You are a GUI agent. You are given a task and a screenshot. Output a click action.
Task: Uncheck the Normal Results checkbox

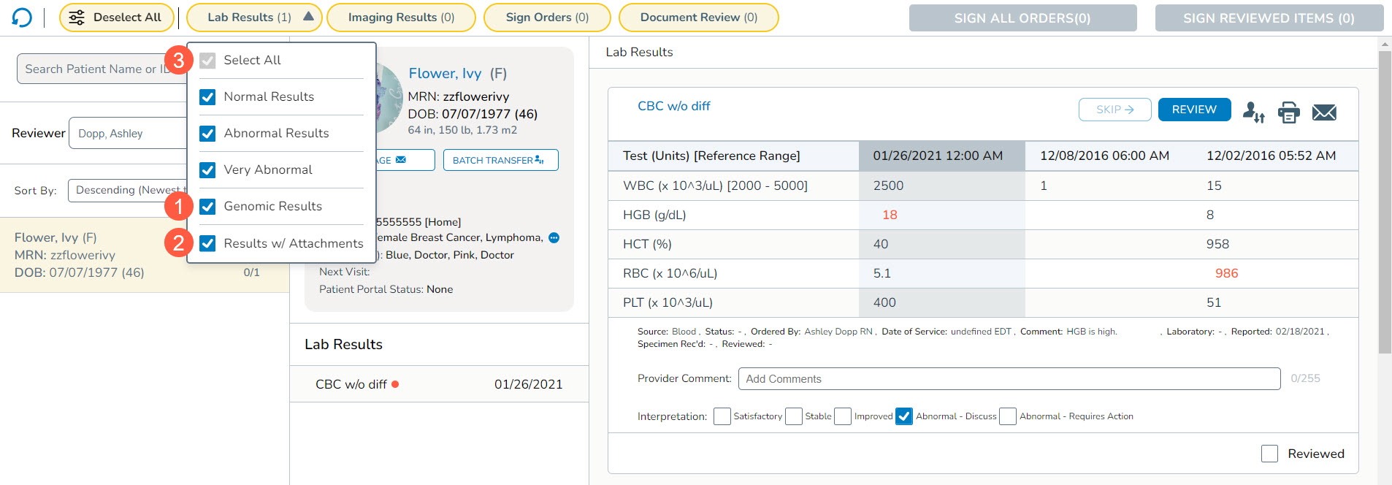tap(207, 97)
